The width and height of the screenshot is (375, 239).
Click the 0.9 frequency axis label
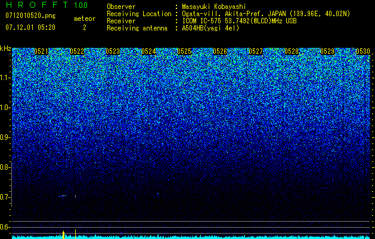point(5,137)
